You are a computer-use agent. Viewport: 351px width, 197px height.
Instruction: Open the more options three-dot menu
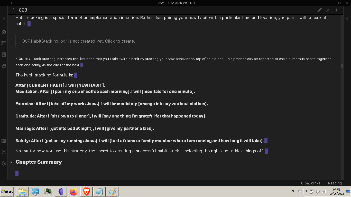point(336,10)
